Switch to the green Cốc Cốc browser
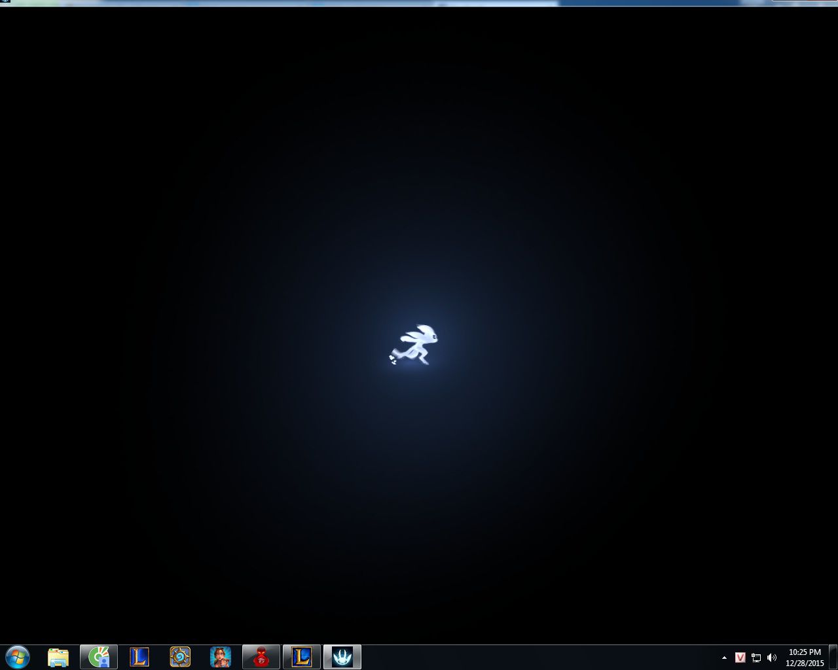Image resolution: width=838 pixels, height=670 pixels. tap(99, 657)
